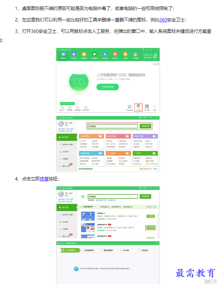Click the red-boxed 立即修复 for 桌面图标删不掉
218x284 pixels.
coord(150,228)
